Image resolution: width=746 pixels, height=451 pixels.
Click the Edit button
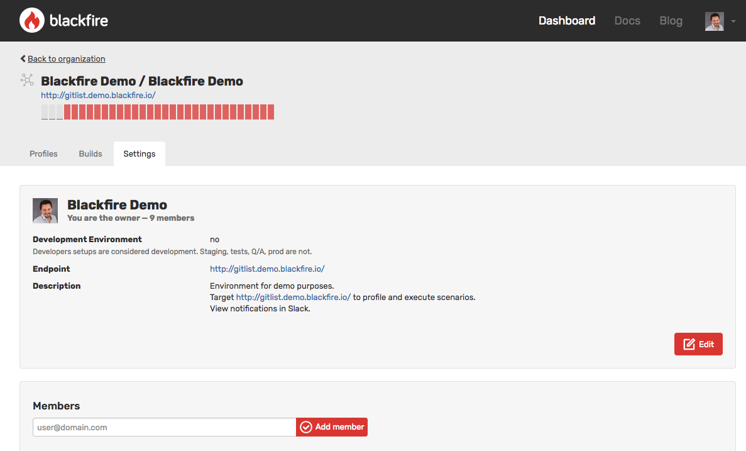pos(698,344)
